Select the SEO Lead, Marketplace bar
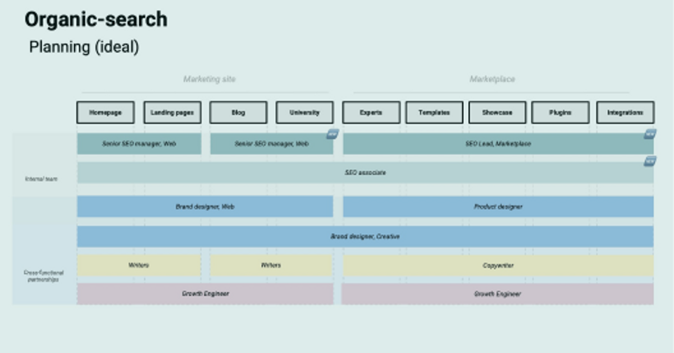Image resolution: width=674 pixels, height=353 pixels. (498, 144)
